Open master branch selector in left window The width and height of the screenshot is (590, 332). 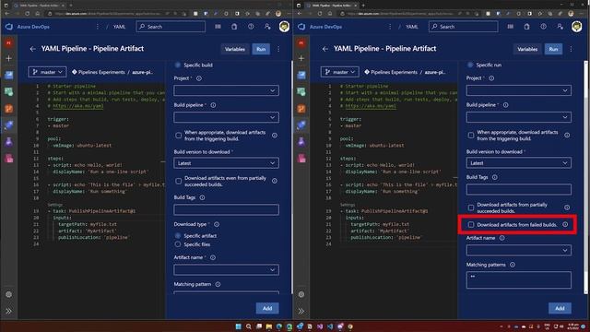click(x=47, y=72)
